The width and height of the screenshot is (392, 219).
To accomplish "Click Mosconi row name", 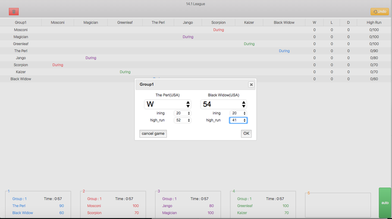I will click(21, 29).
